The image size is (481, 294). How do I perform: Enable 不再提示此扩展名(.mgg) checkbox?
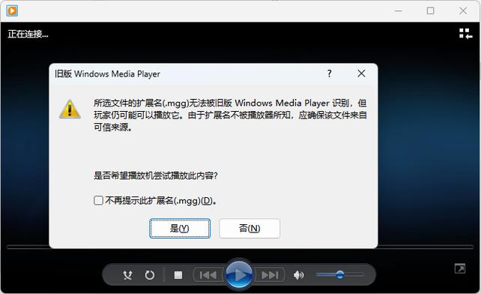pos(98,200)
